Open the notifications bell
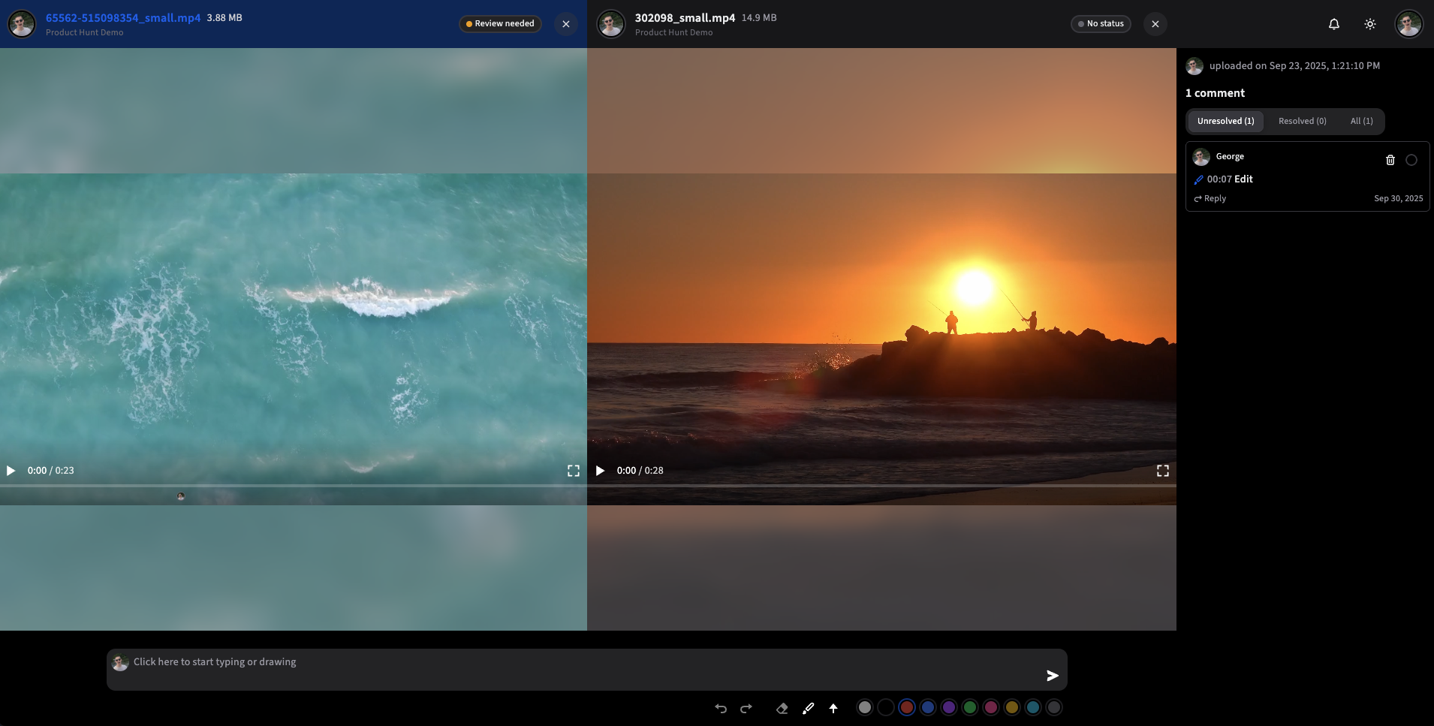This screenshot has height=726, width=1434. pyautogui.click(x=1333, y=24)
